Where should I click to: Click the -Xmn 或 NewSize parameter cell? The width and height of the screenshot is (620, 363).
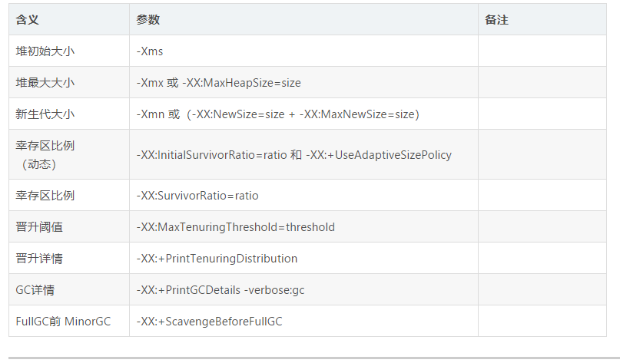277,114
